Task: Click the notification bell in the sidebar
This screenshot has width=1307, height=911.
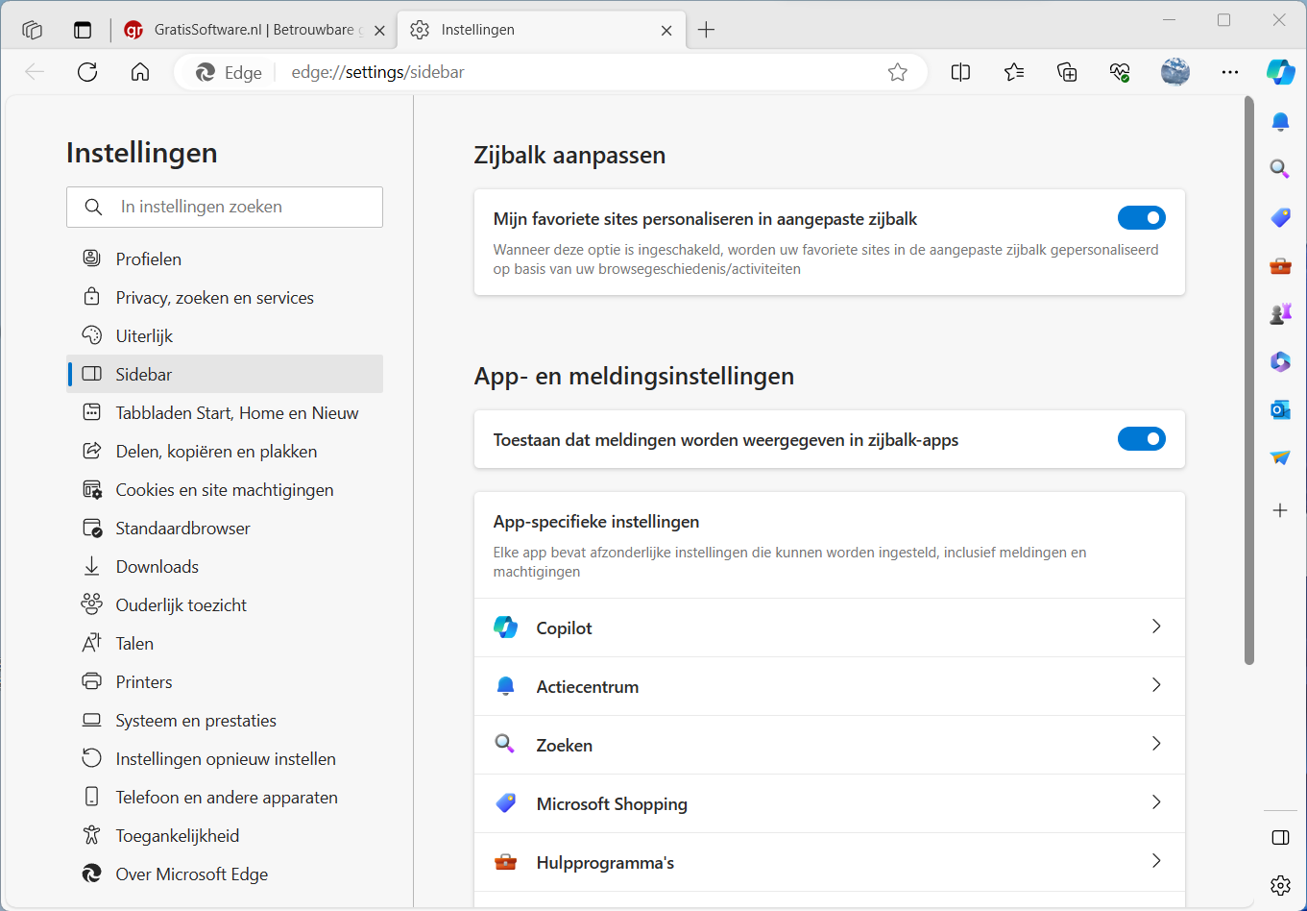Action: click(x=1280, y=122)
